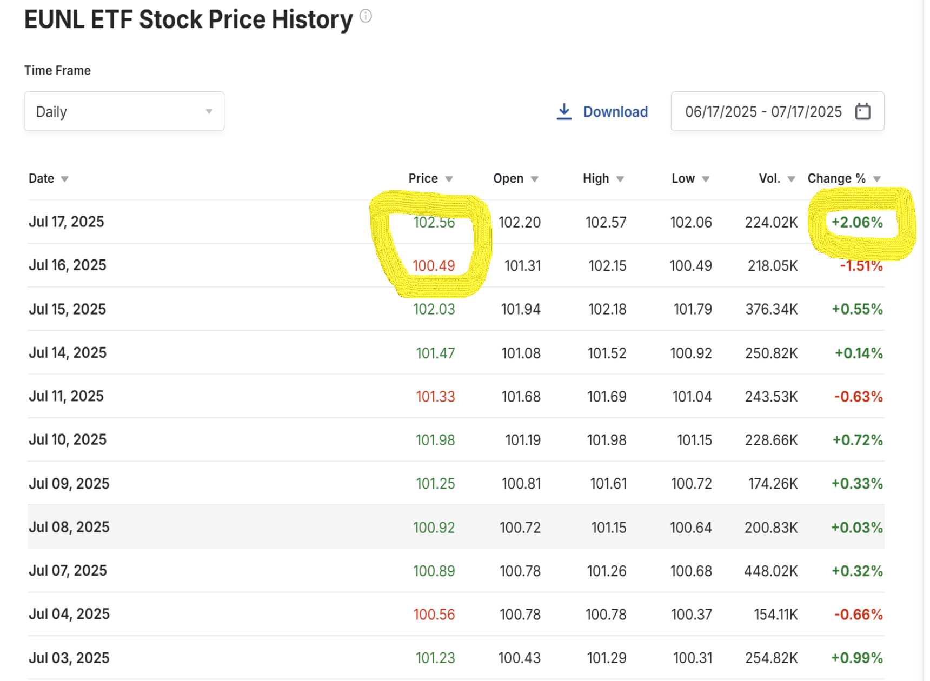
Task: Click the Time Frame label
Action: (57, 70)
